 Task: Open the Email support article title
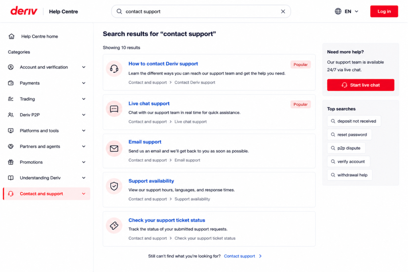[x=145, y=142]
